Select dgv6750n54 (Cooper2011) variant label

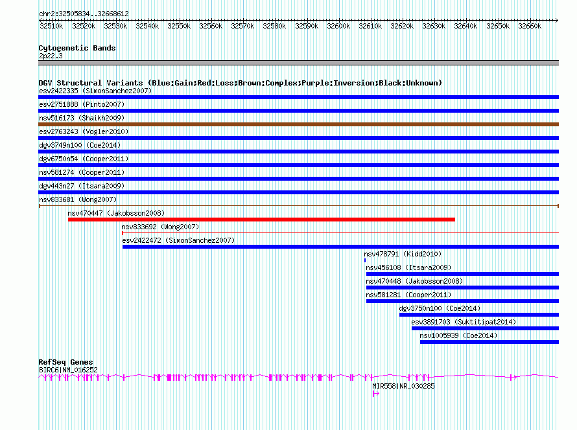click(84, 159)
